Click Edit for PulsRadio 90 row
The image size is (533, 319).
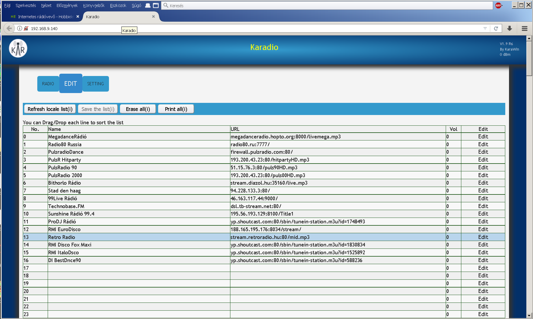(x=483, y=168)
